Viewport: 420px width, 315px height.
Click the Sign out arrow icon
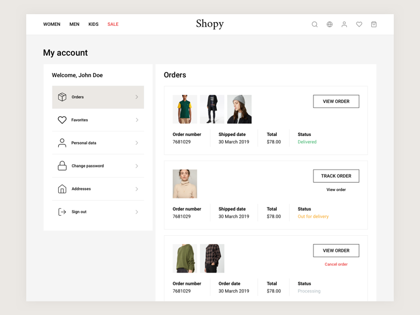pyautogui.click(x=61, y=212)
